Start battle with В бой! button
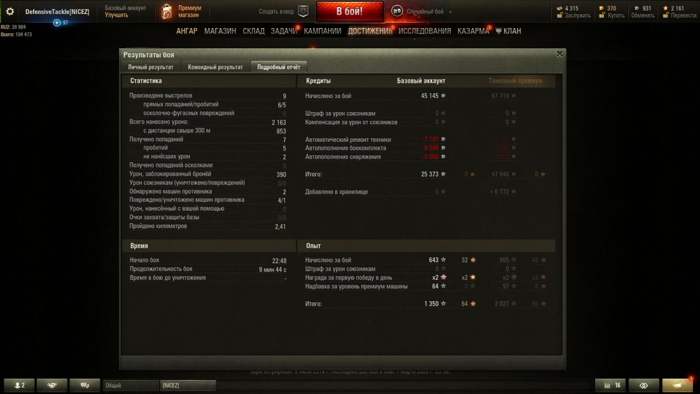This screenshot has height=394, width=700. point(350,11)
